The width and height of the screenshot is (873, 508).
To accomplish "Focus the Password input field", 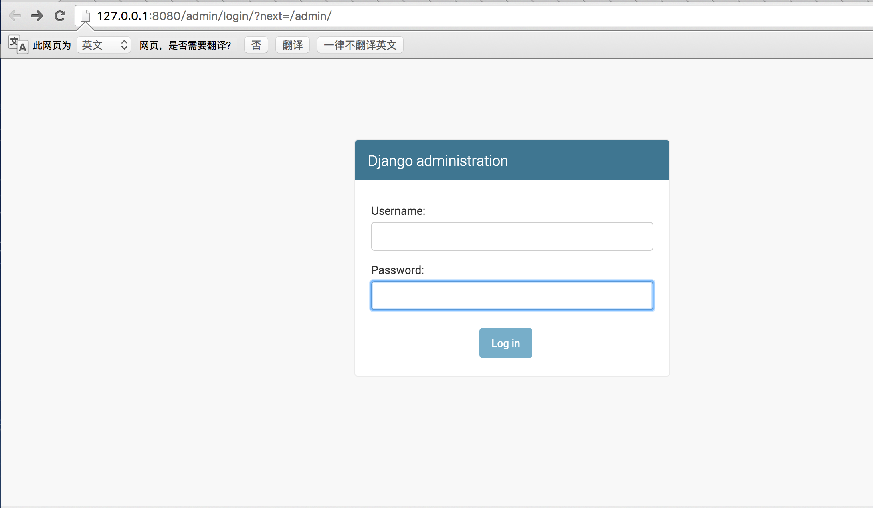I will (512, 296).
